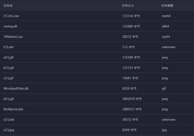Click c[1].gif file entry
194x136 pixels.
[8, 78]
